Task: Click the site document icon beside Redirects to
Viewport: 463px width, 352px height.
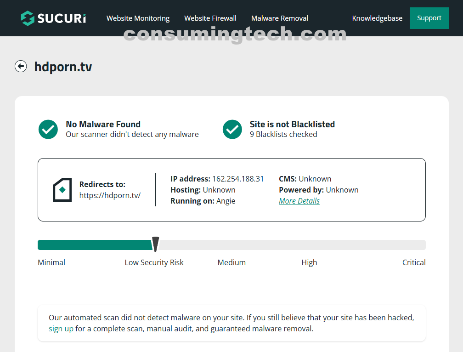Action: point(62,190)
